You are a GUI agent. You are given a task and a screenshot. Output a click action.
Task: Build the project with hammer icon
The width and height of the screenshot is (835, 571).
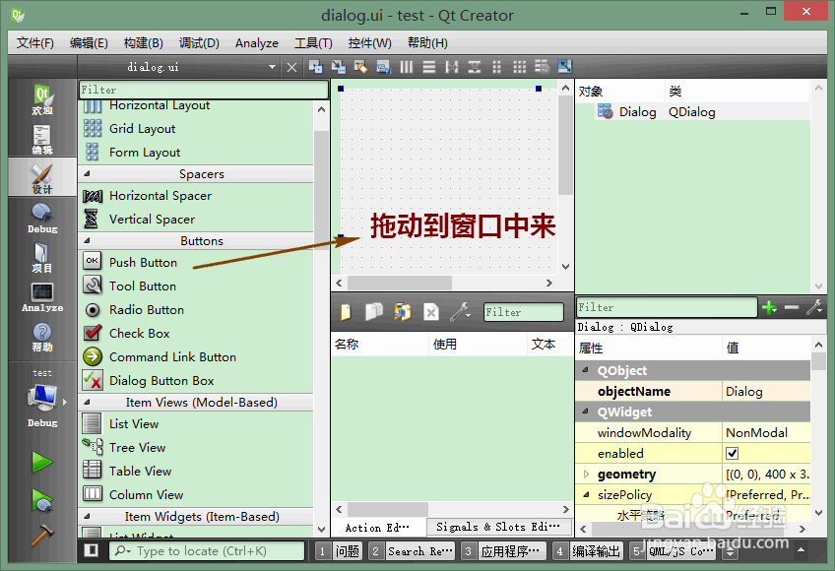[42, 535]
